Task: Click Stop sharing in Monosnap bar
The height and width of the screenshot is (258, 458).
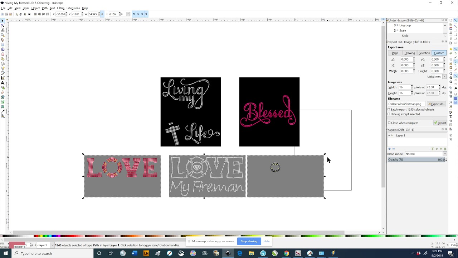Action: [249, 241]
